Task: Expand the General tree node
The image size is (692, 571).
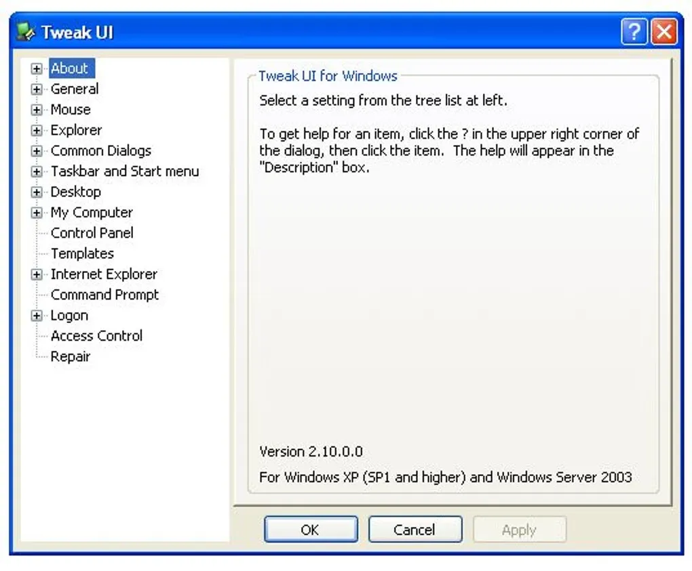Action: pos(37,89)
